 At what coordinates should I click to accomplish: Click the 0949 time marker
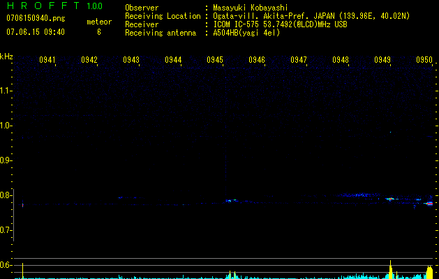point(382,60)
